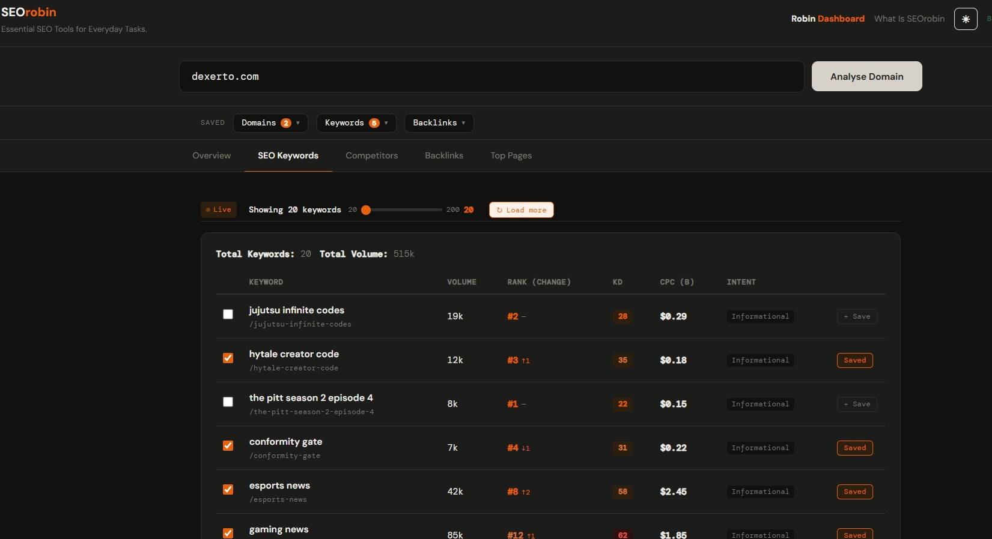Select the pitt season 2 episode 4 checkbox
Screen dimensions: 992x539
click(x=228, y=402)
